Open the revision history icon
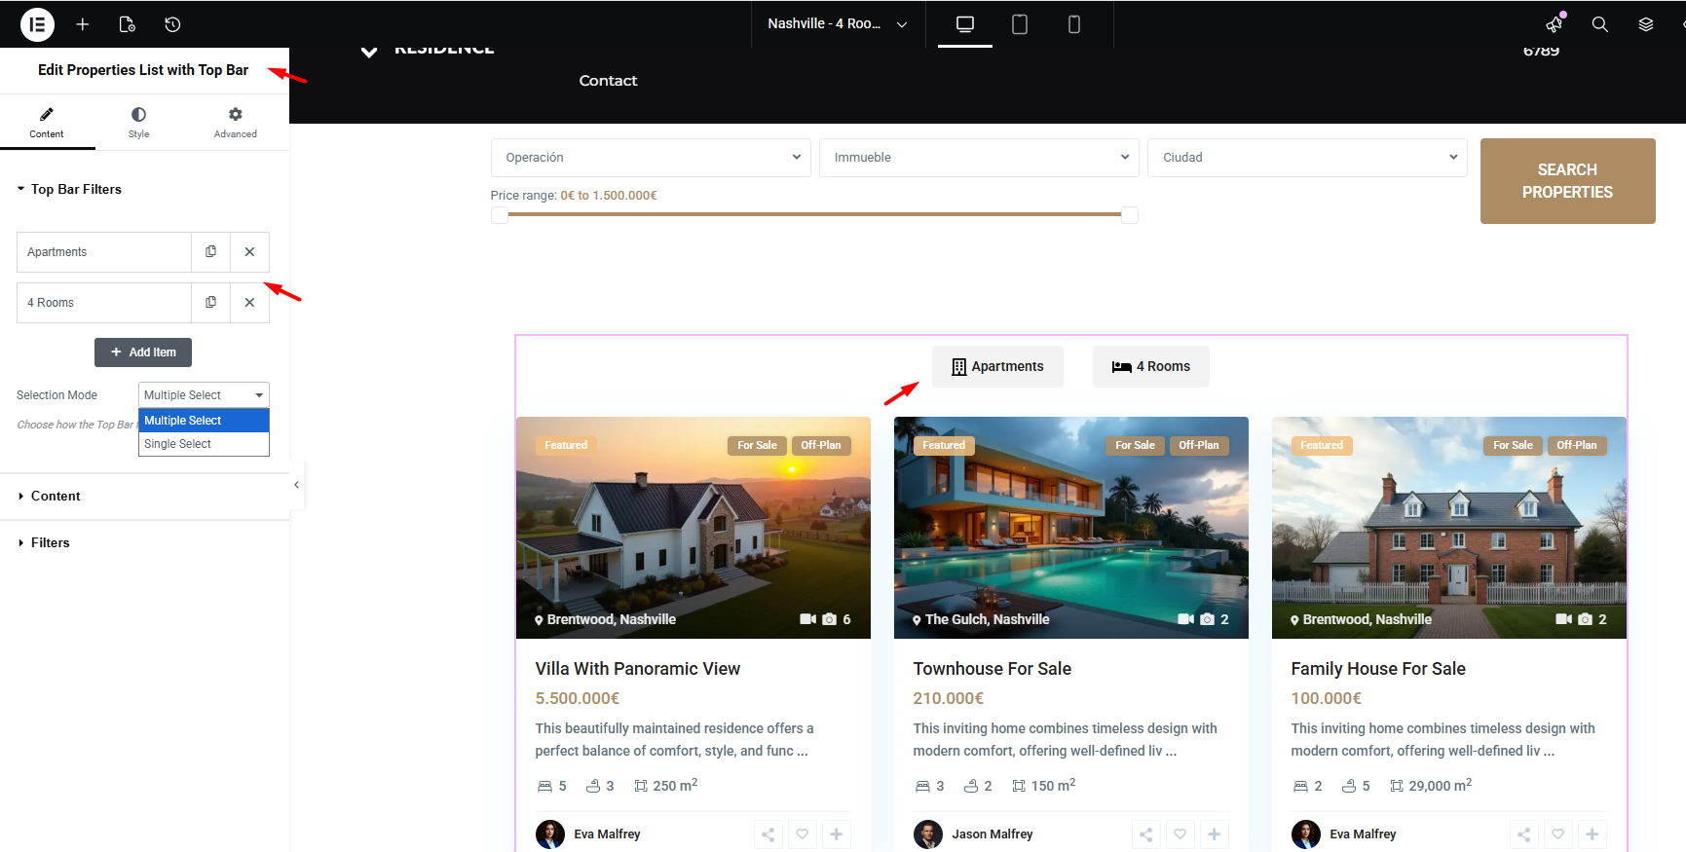 click(172, 24)
